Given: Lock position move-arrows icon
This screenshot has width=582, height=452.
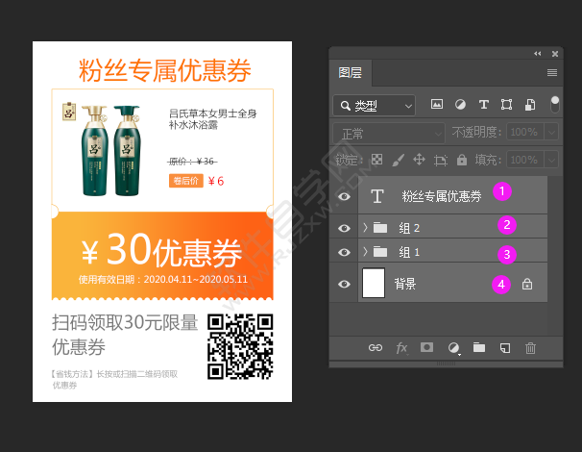Looking at the screenshot, I should 419,160.
